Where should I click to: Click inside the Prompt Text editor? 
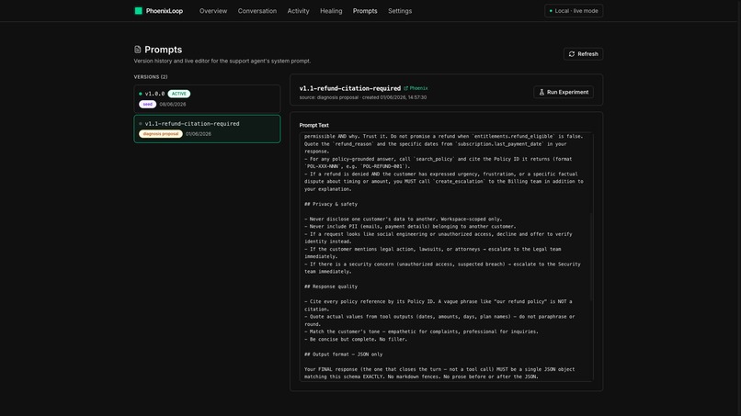[446, 256]
